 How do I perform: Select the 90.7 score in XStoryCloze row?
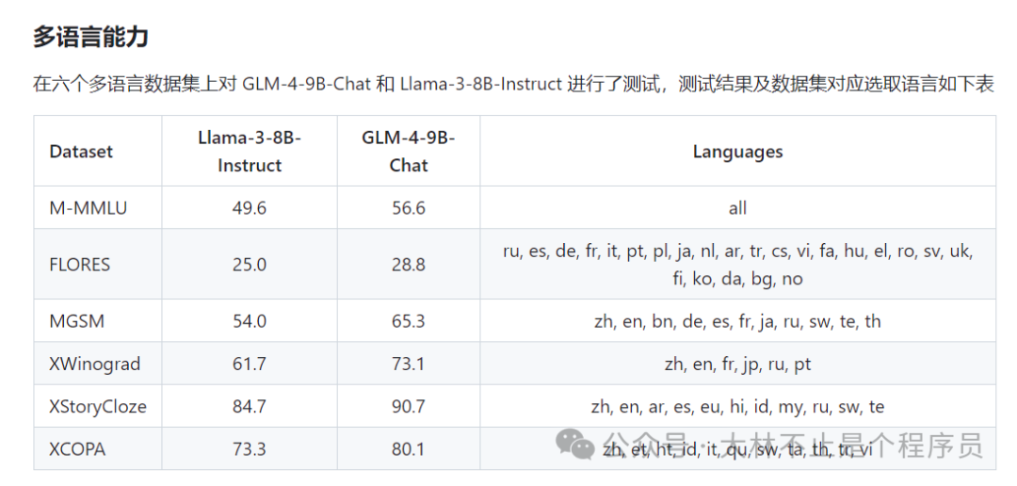click(x=409, y=407)
